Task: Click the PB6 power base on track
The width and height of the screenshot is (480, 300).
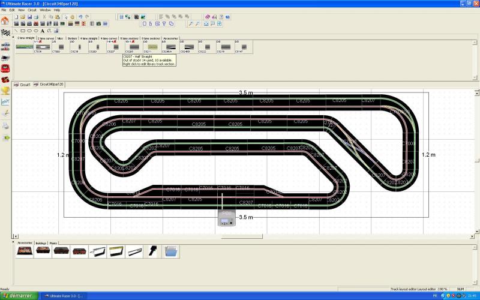Action: (x=227, y=218)
